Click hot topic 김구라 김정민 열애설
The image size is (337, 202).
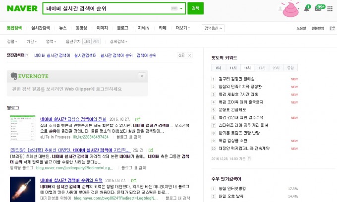pyautogui.click(x=236, y=79)
